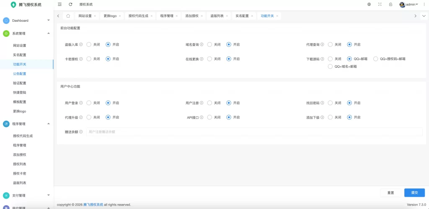This screenshot has height=209, width=429.
Task: Click the 提交 submit button
Action: [x=414, y=193]
